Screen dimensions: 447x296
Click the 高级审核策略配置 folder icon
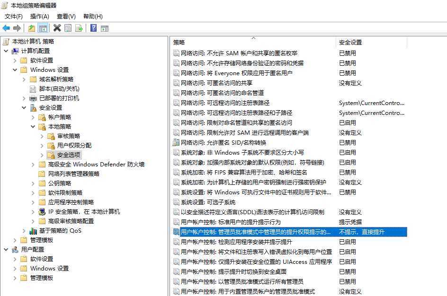pos(42,221)
